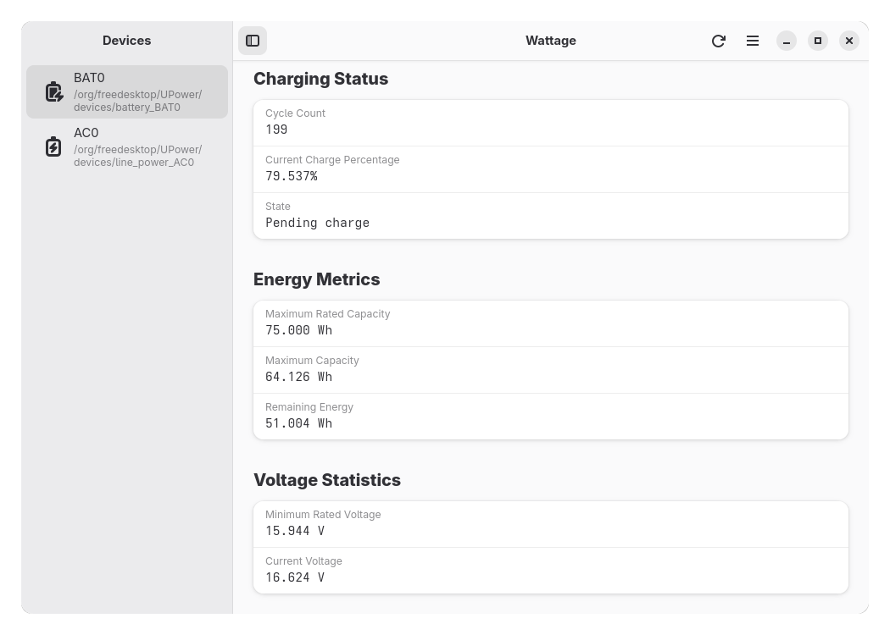Viewport: 890px width, 635px height.
Task: Click the 75.000 Wh value
Action: tap(298, 330)
